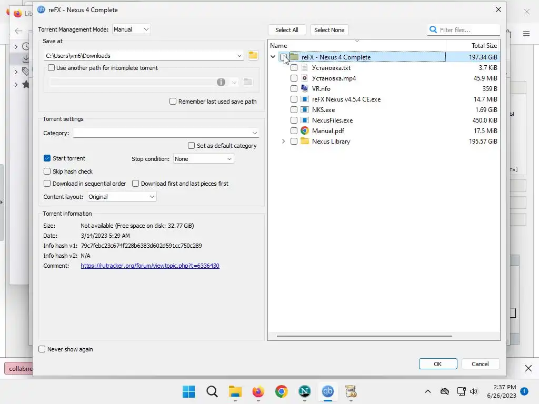Uncheck Start torrent

(47, 158)
